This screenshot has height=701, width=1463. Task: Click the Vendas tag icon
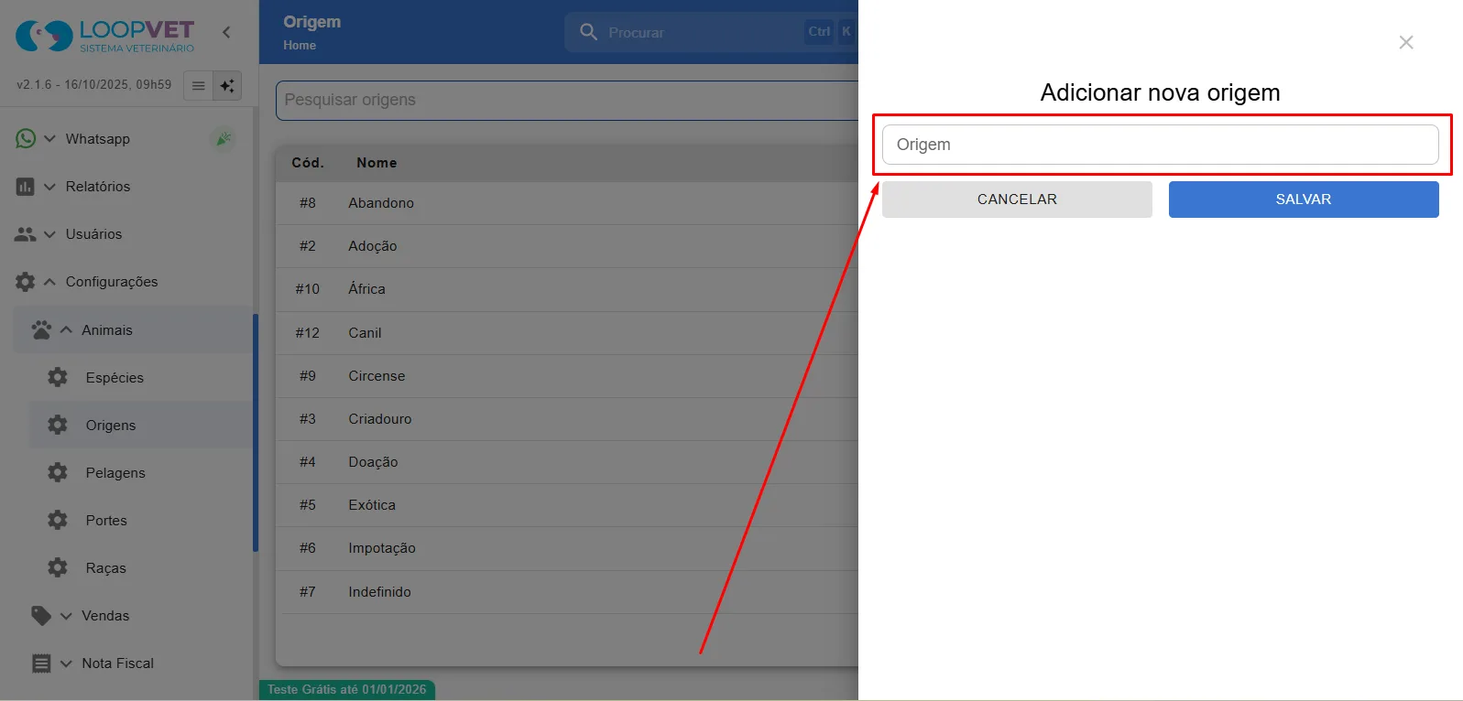41,615
